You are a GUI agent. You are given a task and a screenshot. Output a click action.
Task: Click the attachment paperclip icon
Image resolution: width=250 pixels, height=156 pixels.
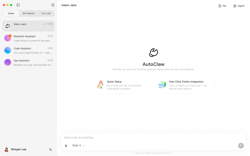pos(66,145)
